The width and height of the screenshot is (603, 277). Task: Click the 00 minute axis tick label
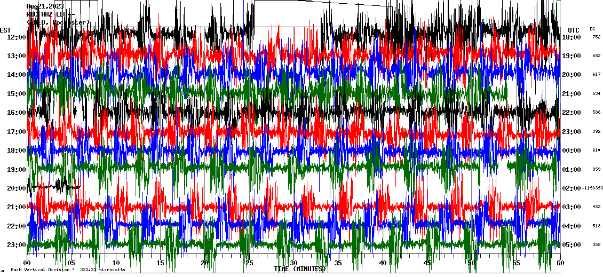[x=27, y=263]
